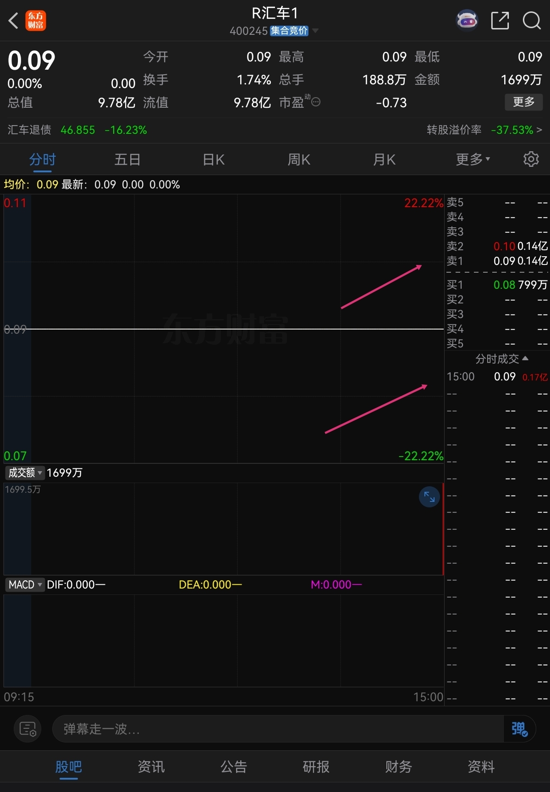The height and width of the screenshot is (792, 550).
Task: Open the 成交额 indicator dropdown
Action: [x=25, y=473]
